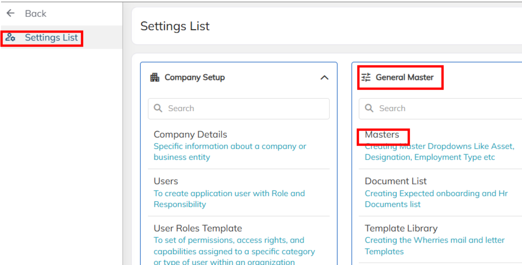The width and height of the screenshot is (522, 265).
Task: Click the Company Setup building icon
Action: 154,77
